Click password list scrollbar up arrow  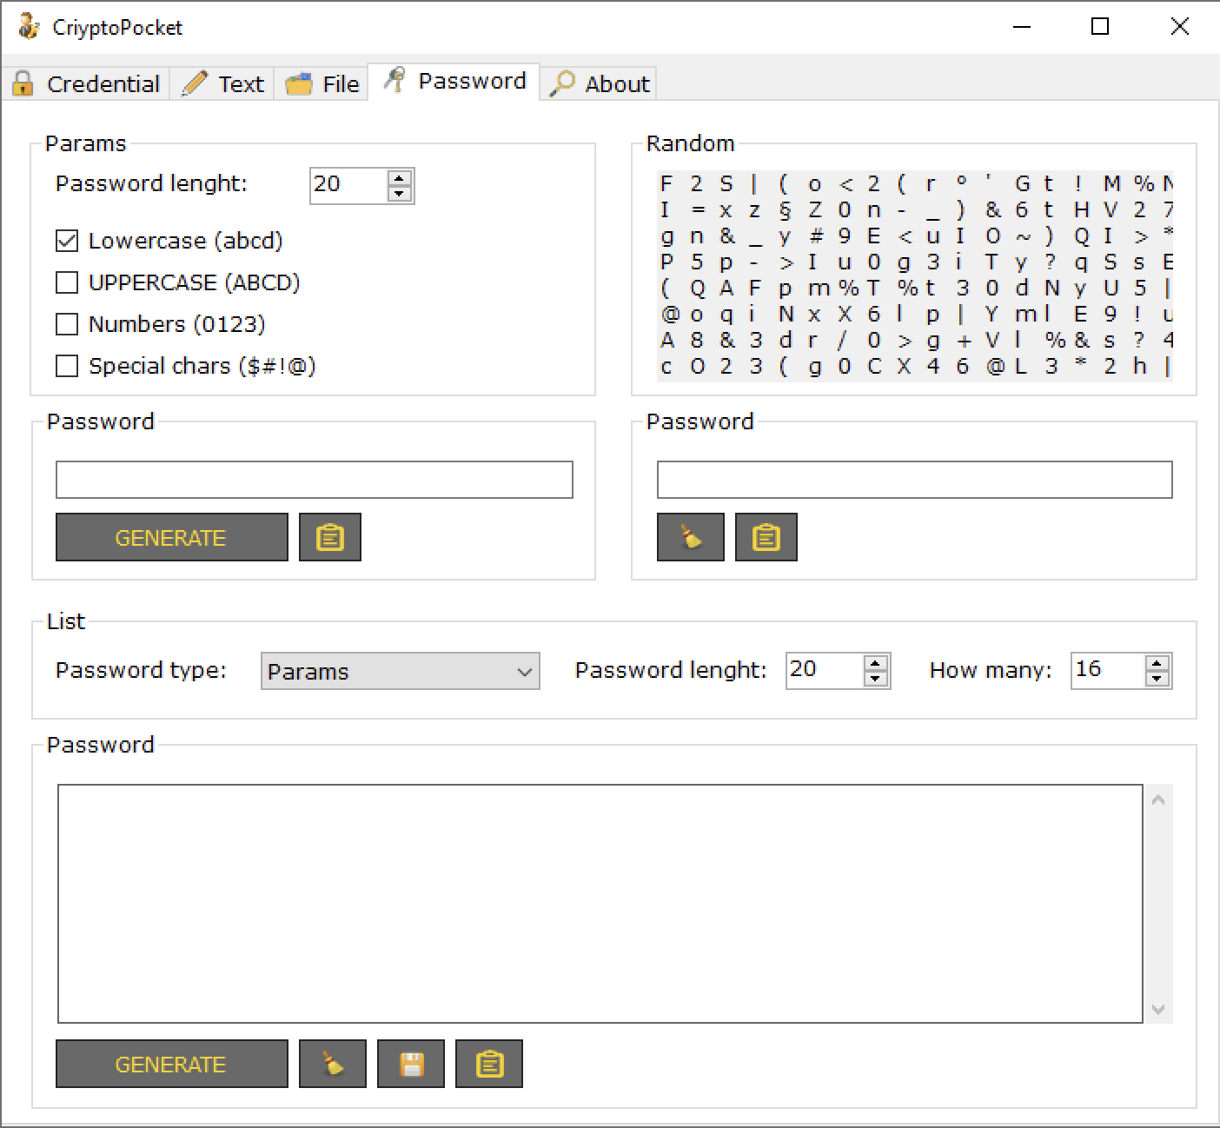(1158, 800)
